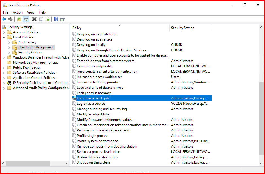The width and height of the screenshot is (265, 174).
Task: Collapse the Local Policies tree node
Action: 4,37
